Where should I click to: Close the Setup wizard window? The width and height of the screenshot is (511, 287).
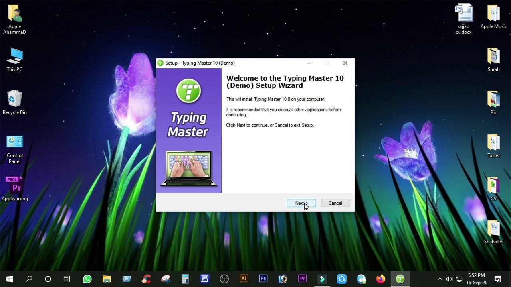[x=345, y=63]
